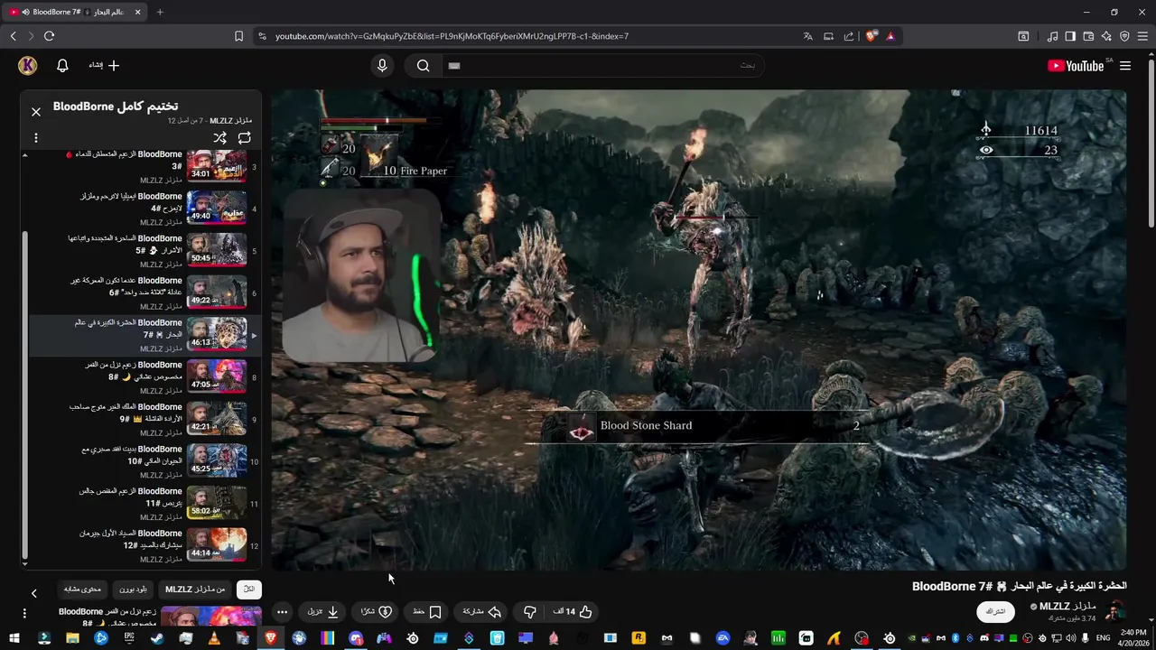Focus the YouTube search input field
Viewport: 1156px width, 650px height.
602,66
